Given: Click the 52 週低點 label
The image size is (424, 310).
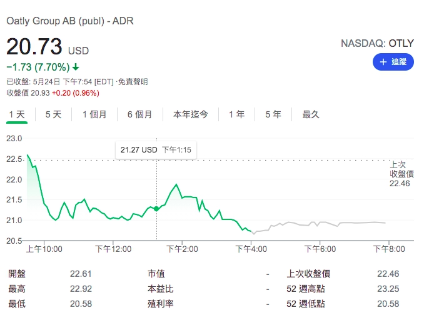Looking at the screenshot, I should [306, 304].
